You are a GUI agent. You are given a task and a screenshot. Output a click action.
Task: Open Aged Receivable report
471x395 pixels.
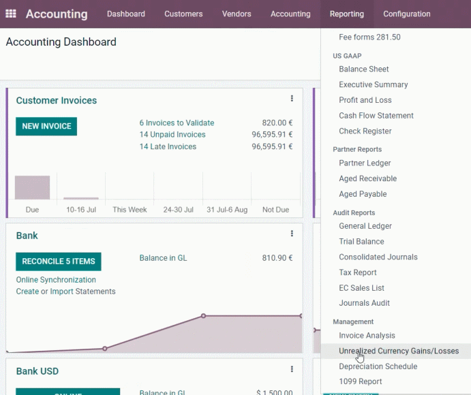coord(367,178)
